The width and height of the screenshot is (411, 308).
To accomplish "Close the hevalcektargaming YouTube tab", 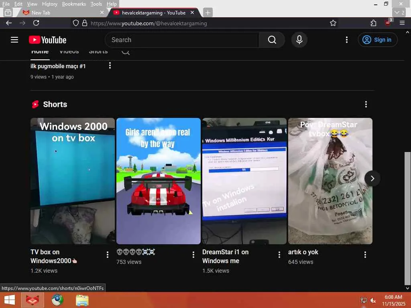I will pyautogui.click(x=192, y=12).
